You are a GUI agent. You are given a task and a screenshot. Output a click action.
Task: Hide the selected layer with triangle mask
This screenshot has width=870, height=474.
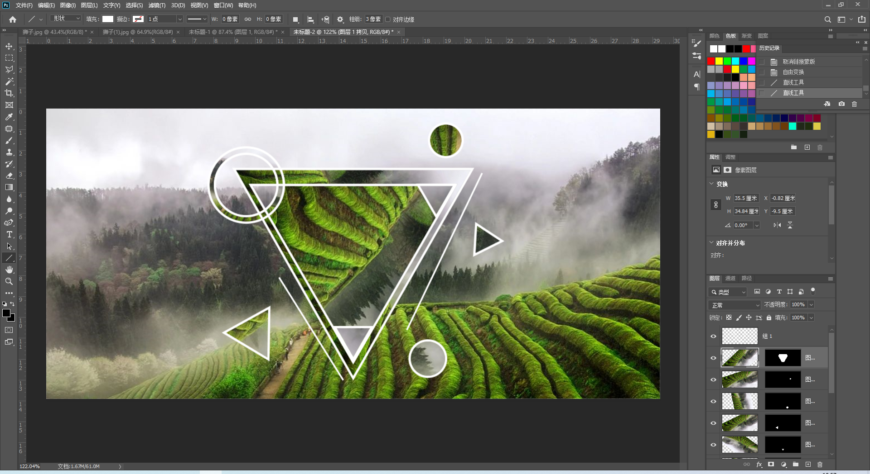pyautogui.click(x=713, y=358)
